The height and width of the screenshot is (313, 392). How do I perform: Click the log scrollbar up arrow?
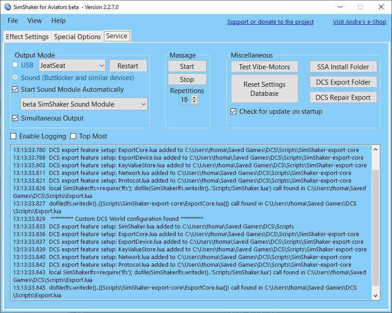point(375,149)
